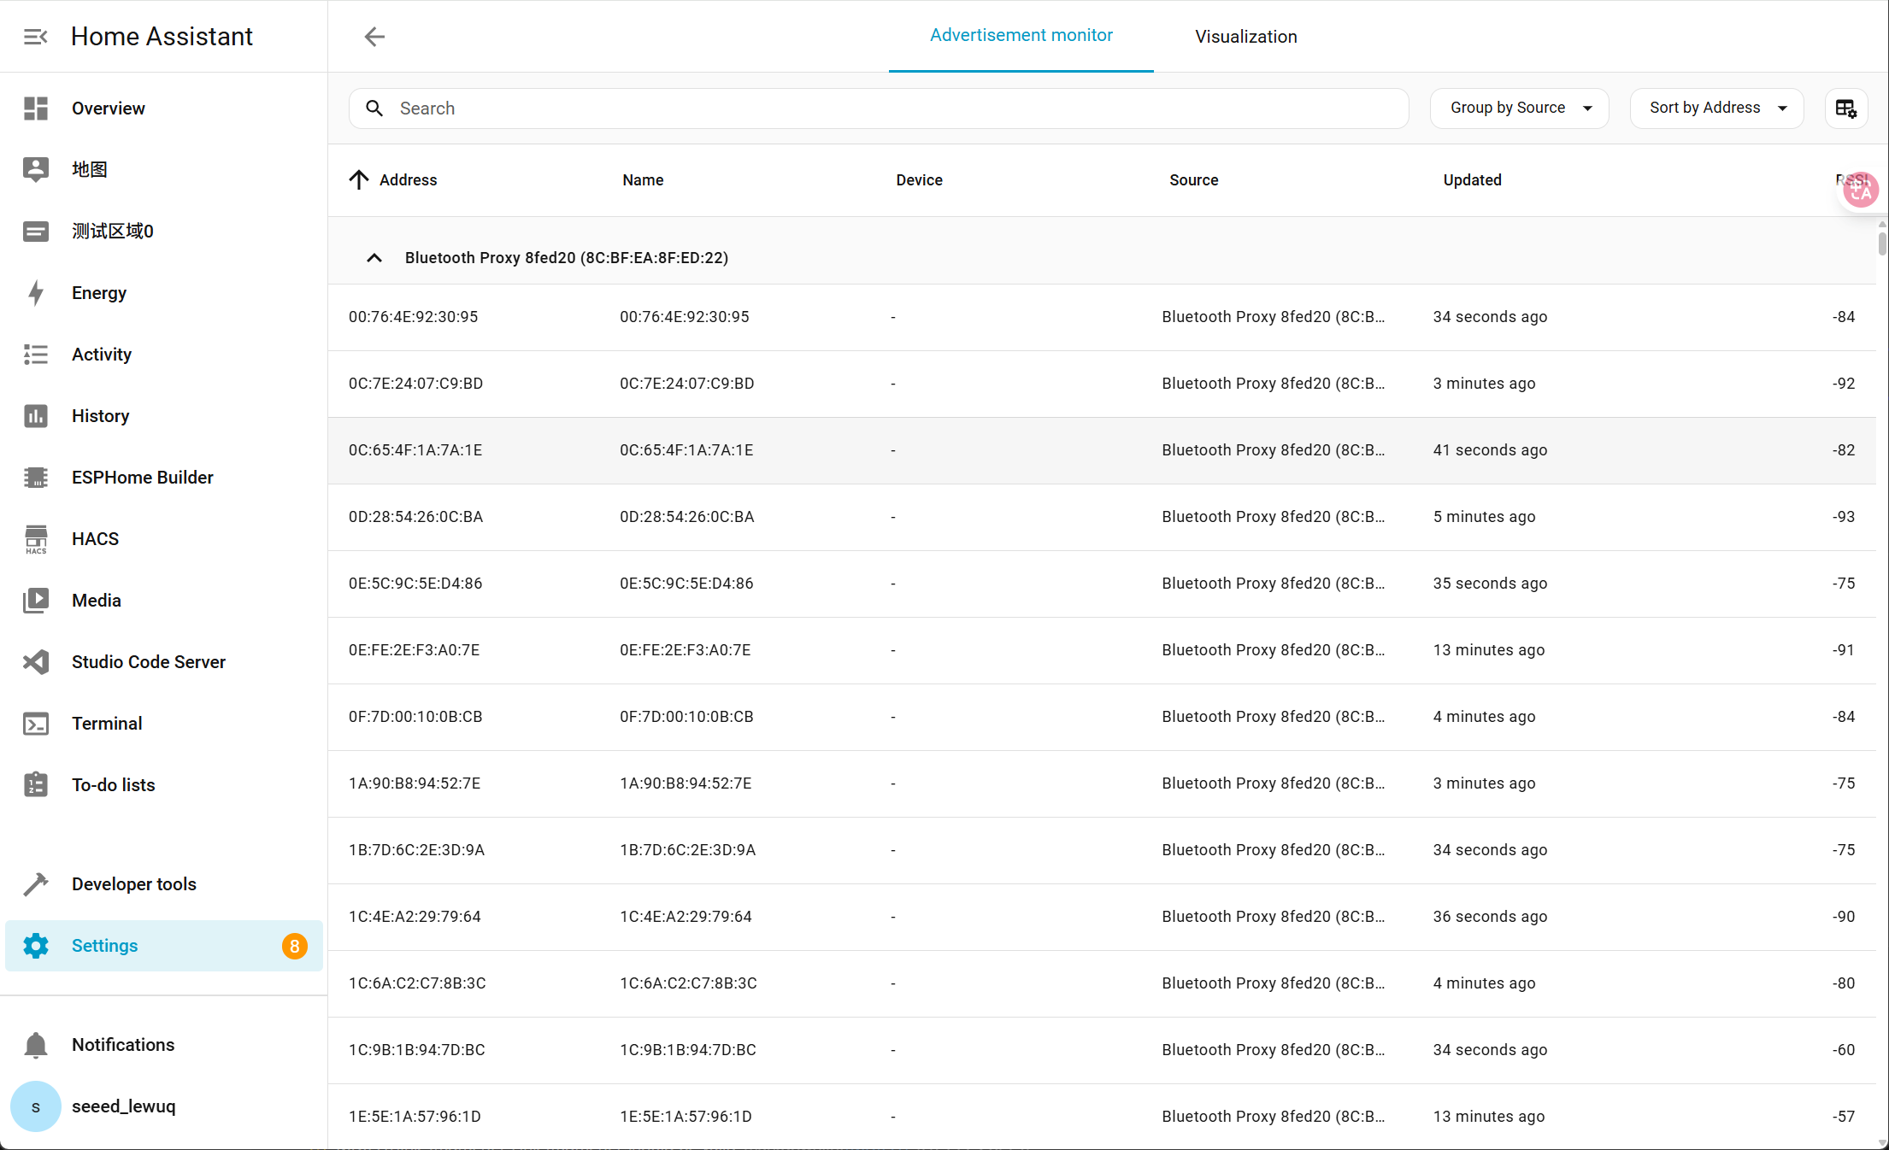Collapse Bluetooth Proxy 8fed20 group
Screen dimensions: 1889x1150
tap(374, 258)
